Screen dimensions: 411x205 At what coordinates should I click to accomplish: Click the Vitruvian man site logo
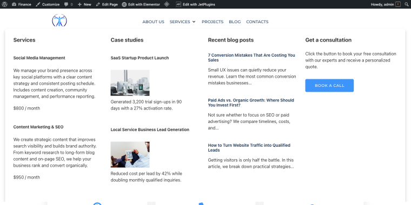(x=59, y=20)
